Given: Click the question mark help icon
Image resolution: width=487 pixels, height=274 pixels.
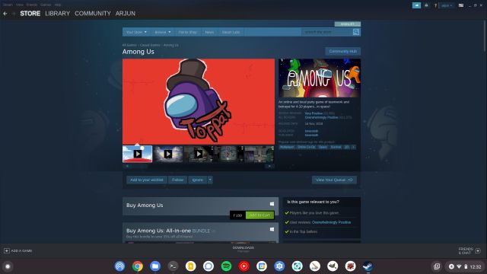Looking at the screenshot, I should (435, 5).
